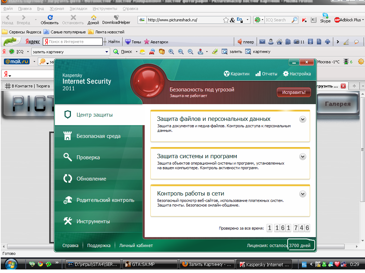Open Самые популярные bookmarks
The image size is (365, 273).
pyautogui.click(x=65, y=32)
